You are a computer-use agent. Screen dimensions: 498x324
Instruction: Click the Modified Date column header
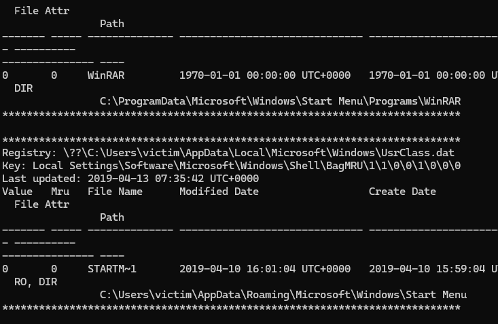(219, 192)
